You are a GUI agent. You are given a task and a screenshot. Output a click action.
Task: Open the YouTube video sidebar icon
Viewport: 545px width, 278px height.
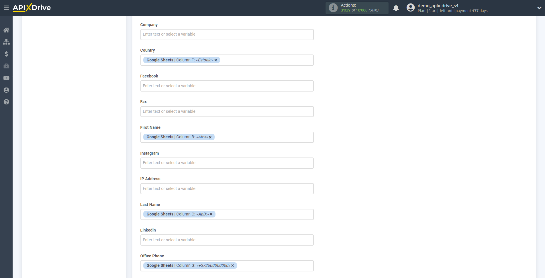click(6, 78)
